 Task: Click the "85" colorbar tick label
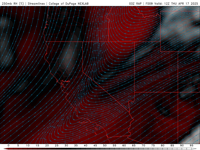click(172, 145)
